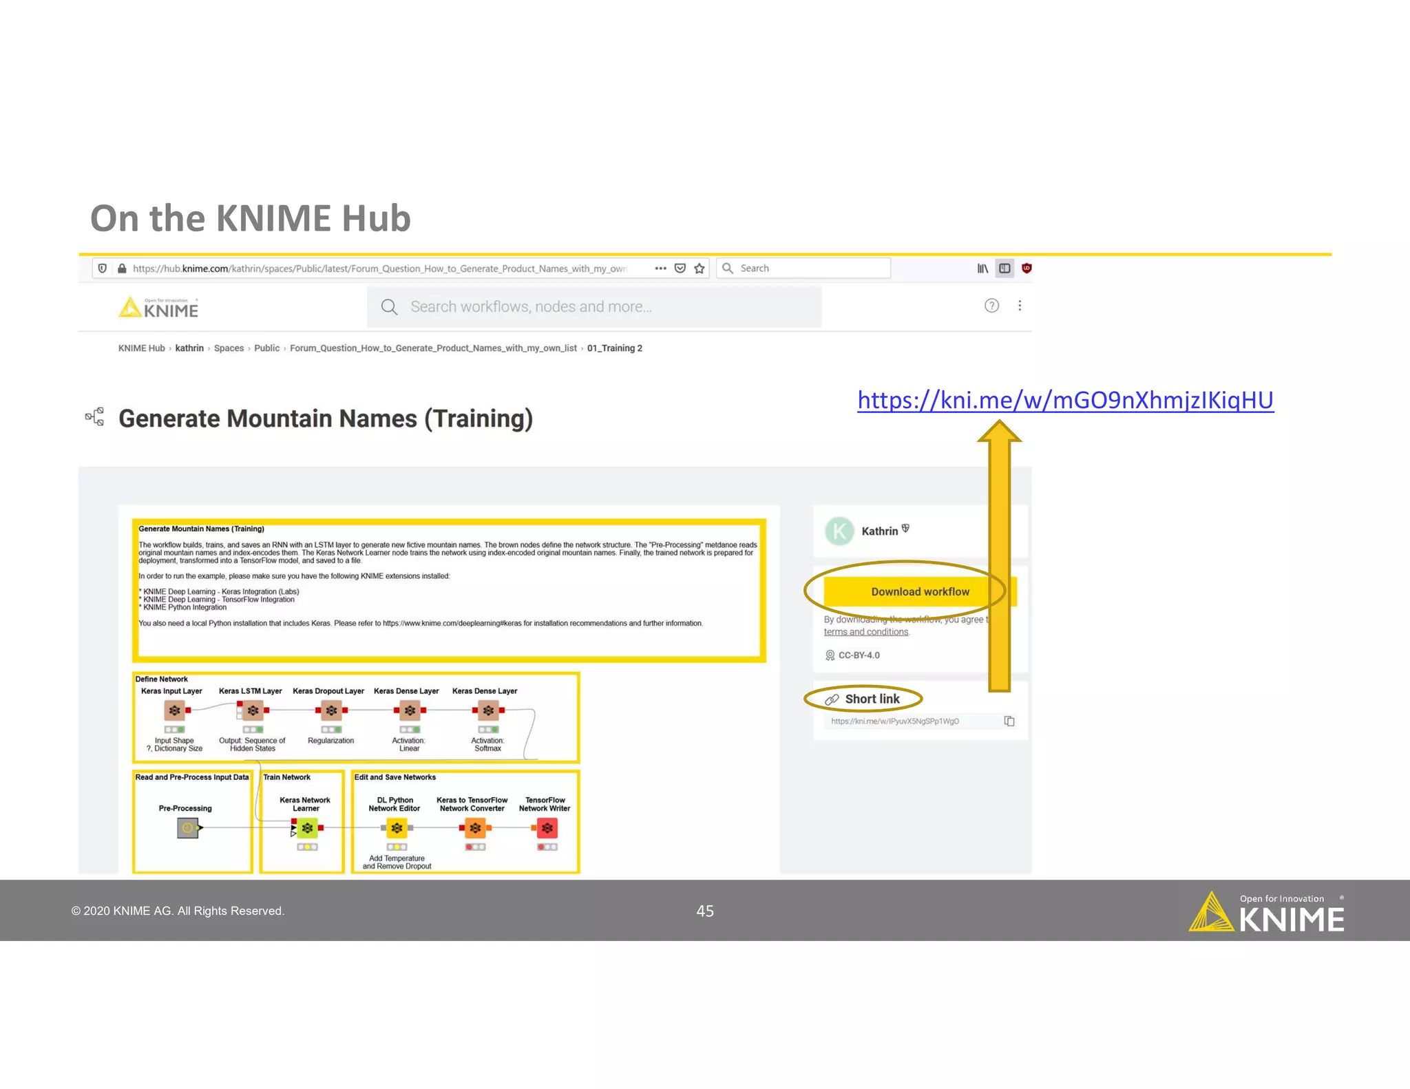
Task: Open kathrin breadcrumb link
Action: point(189,348)
